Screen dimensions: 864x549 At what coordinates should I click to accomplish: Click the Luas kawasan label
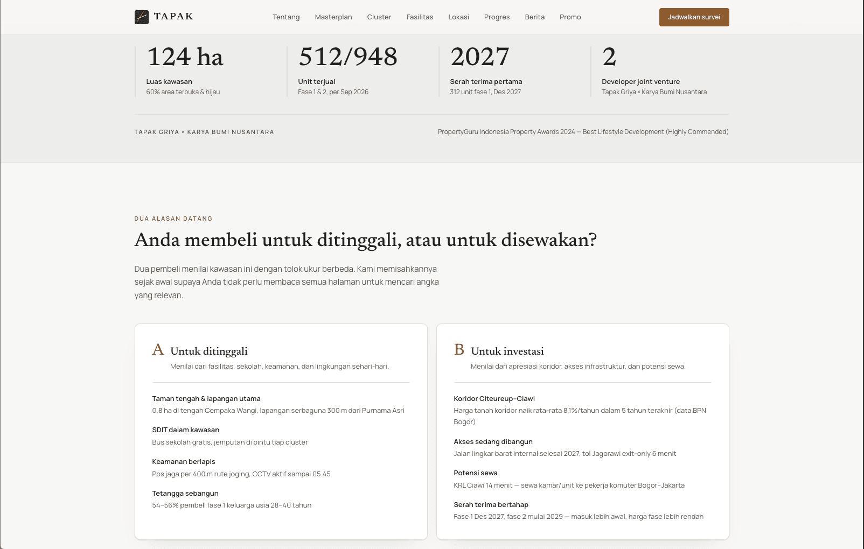pos(169,82)
